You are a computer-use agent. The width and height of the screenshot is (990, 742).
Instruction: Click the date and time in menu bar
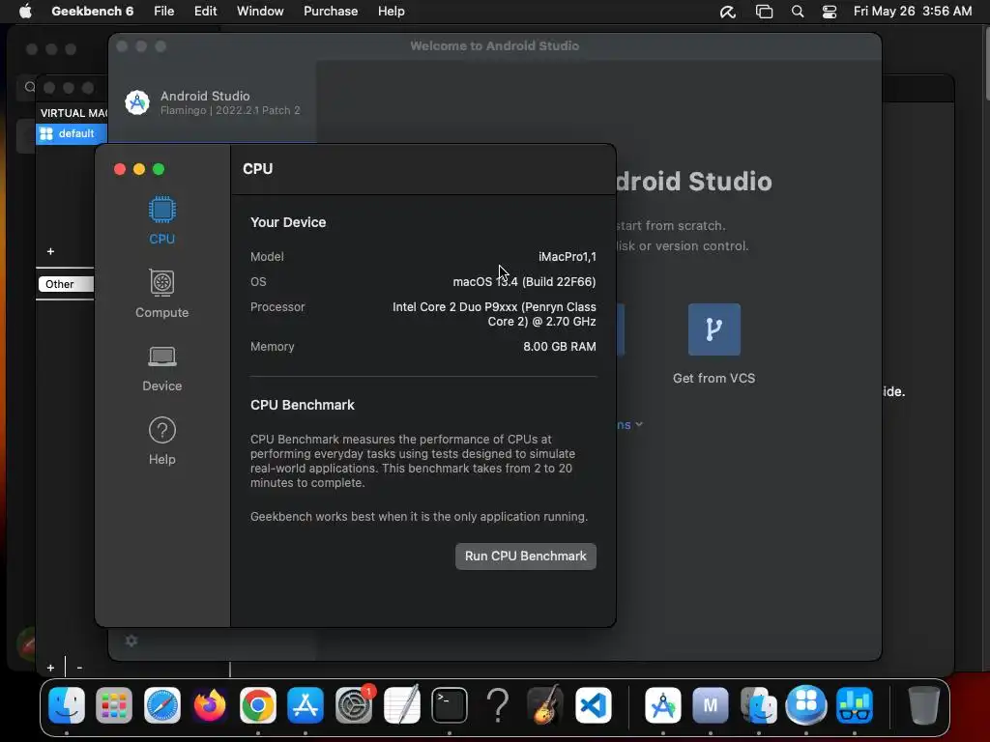[x=913, y=12]
